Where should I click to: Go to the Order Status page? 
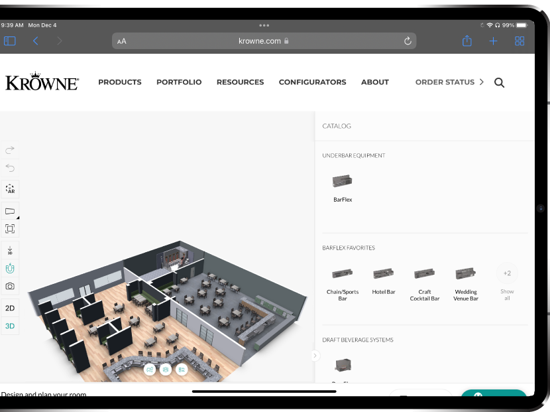(x=445, y=82)
